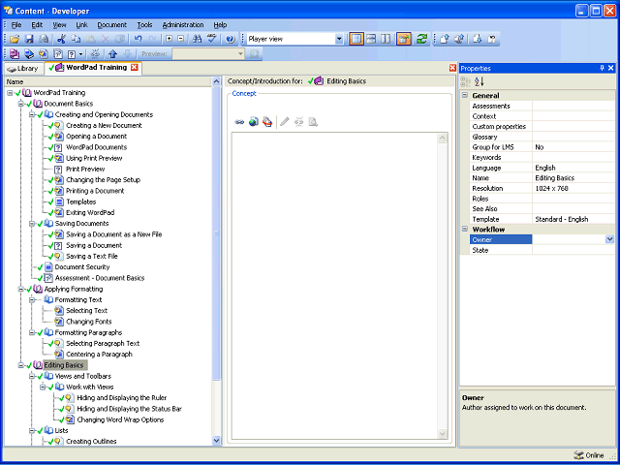Move selected document up with the blue arrow

(112, 53)
